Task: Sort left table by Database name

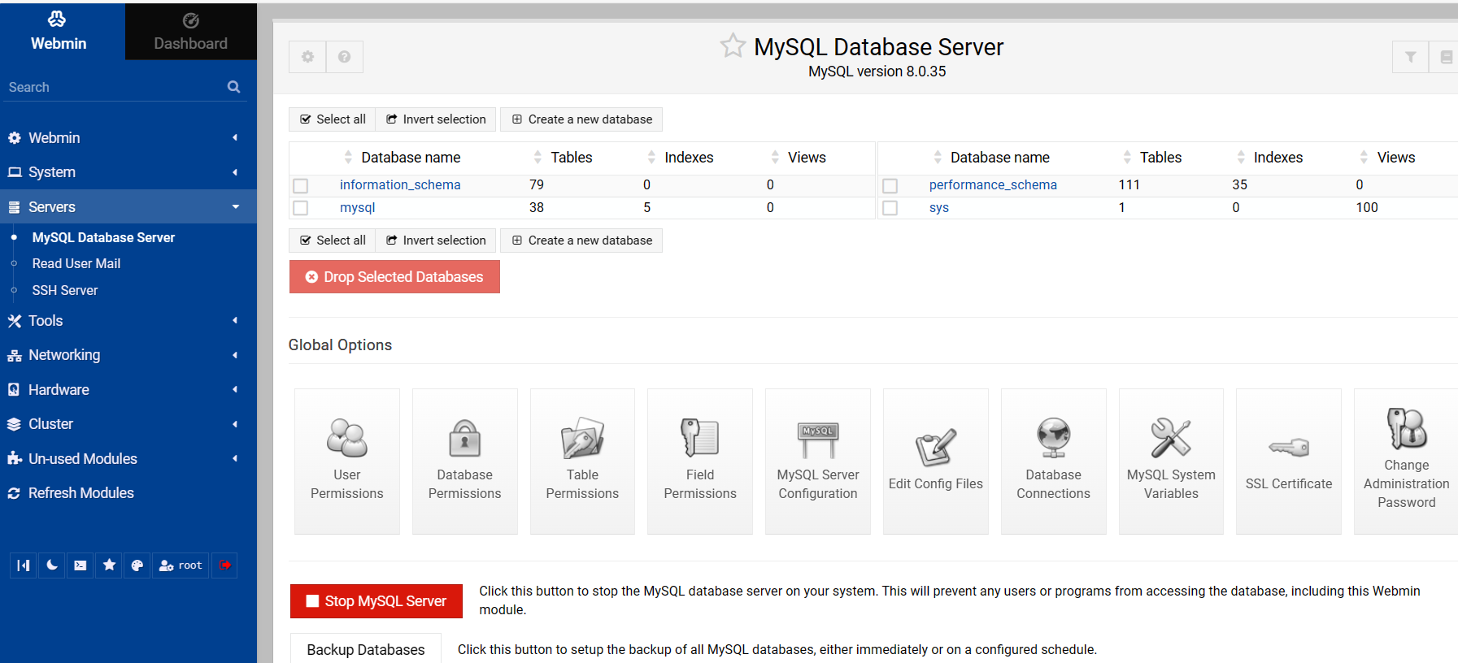Action: [411, 158]
